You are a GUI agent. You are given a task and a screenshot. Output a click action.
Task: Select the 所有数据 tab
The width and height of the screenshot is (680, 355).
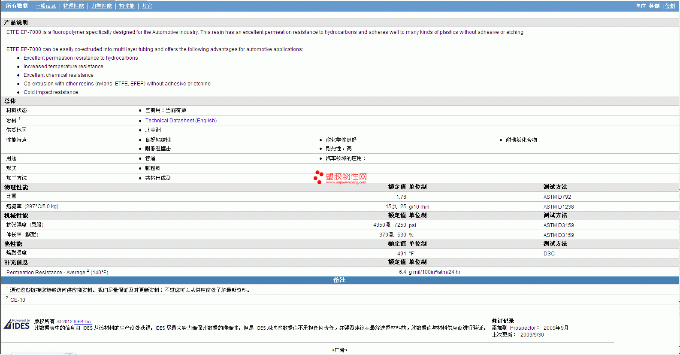coord(17,6)
